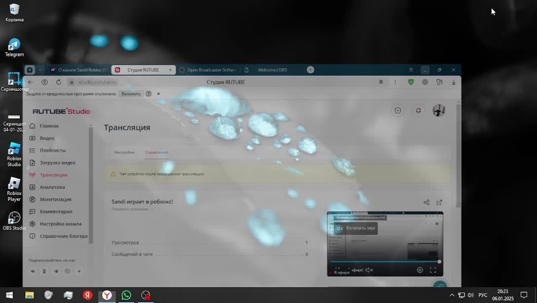Open the page options three-dot menu

[x=395, y=82]
